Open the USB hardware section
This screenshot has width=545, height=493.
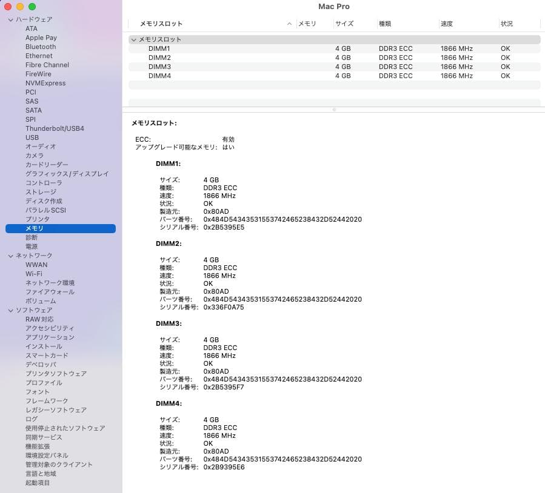pos(32,137)
